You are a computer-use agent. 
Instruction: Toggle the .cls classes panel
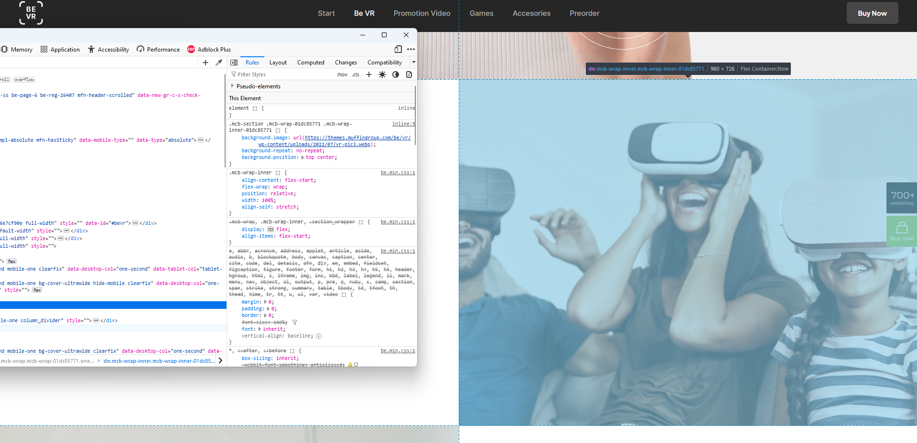pyautogui.click(x=356, y=74)
